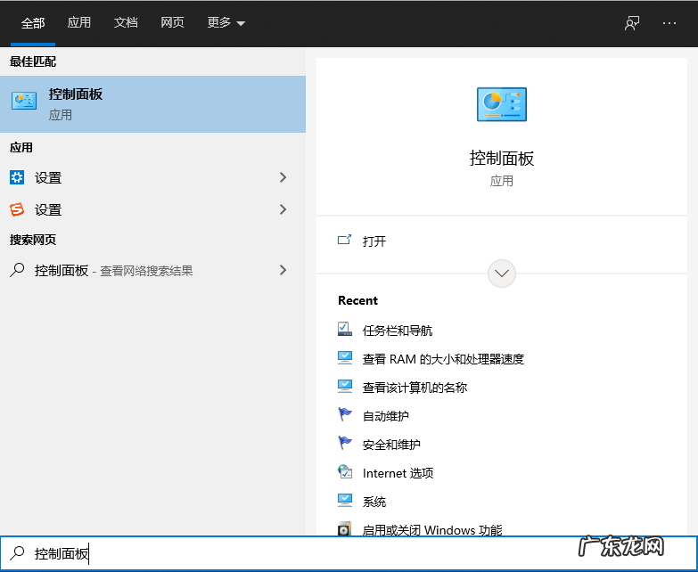Click the Internet 选项 globe icon
Image resolution: width=698 pixels, height=572 pixels.
pos(345,471)
